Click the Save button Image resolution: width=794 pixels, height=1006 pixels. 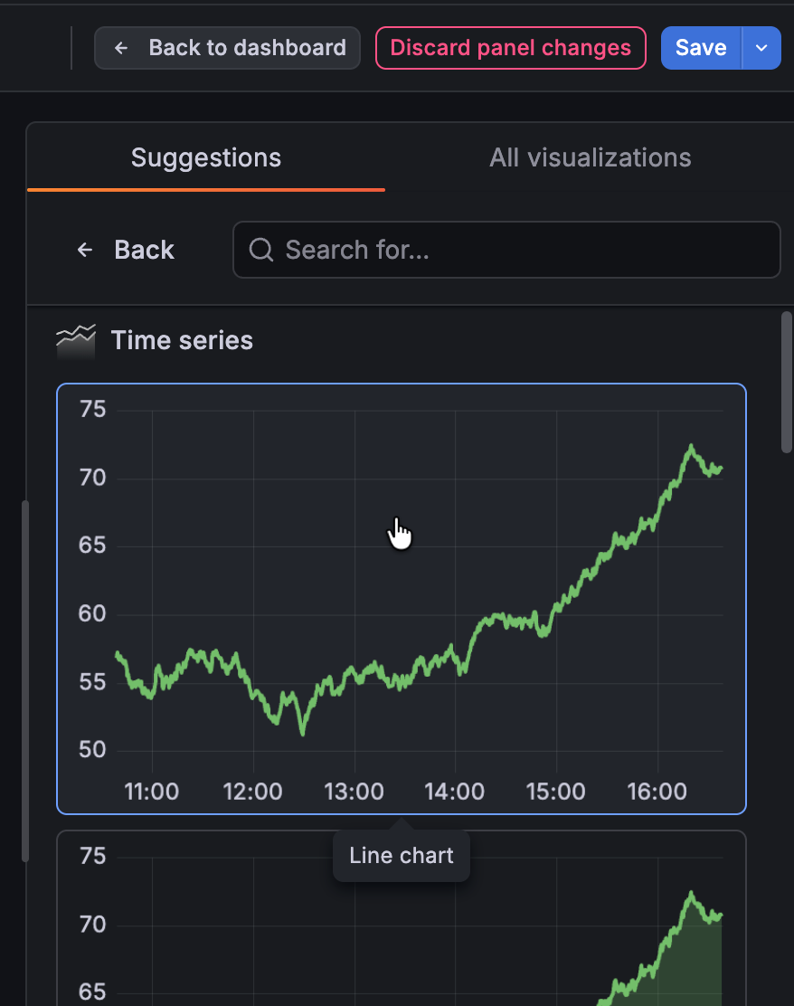(x=701, y=47)
